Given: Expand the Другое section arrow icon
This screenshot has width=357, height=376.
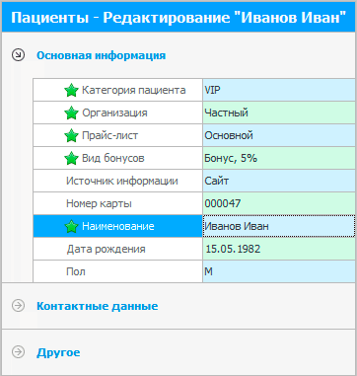Looking at the screenshot, I should click(x=18, y=352).
